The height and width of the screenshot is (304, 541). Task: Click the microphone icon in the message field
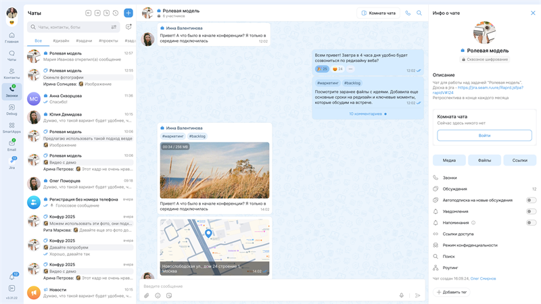[402, 295]
